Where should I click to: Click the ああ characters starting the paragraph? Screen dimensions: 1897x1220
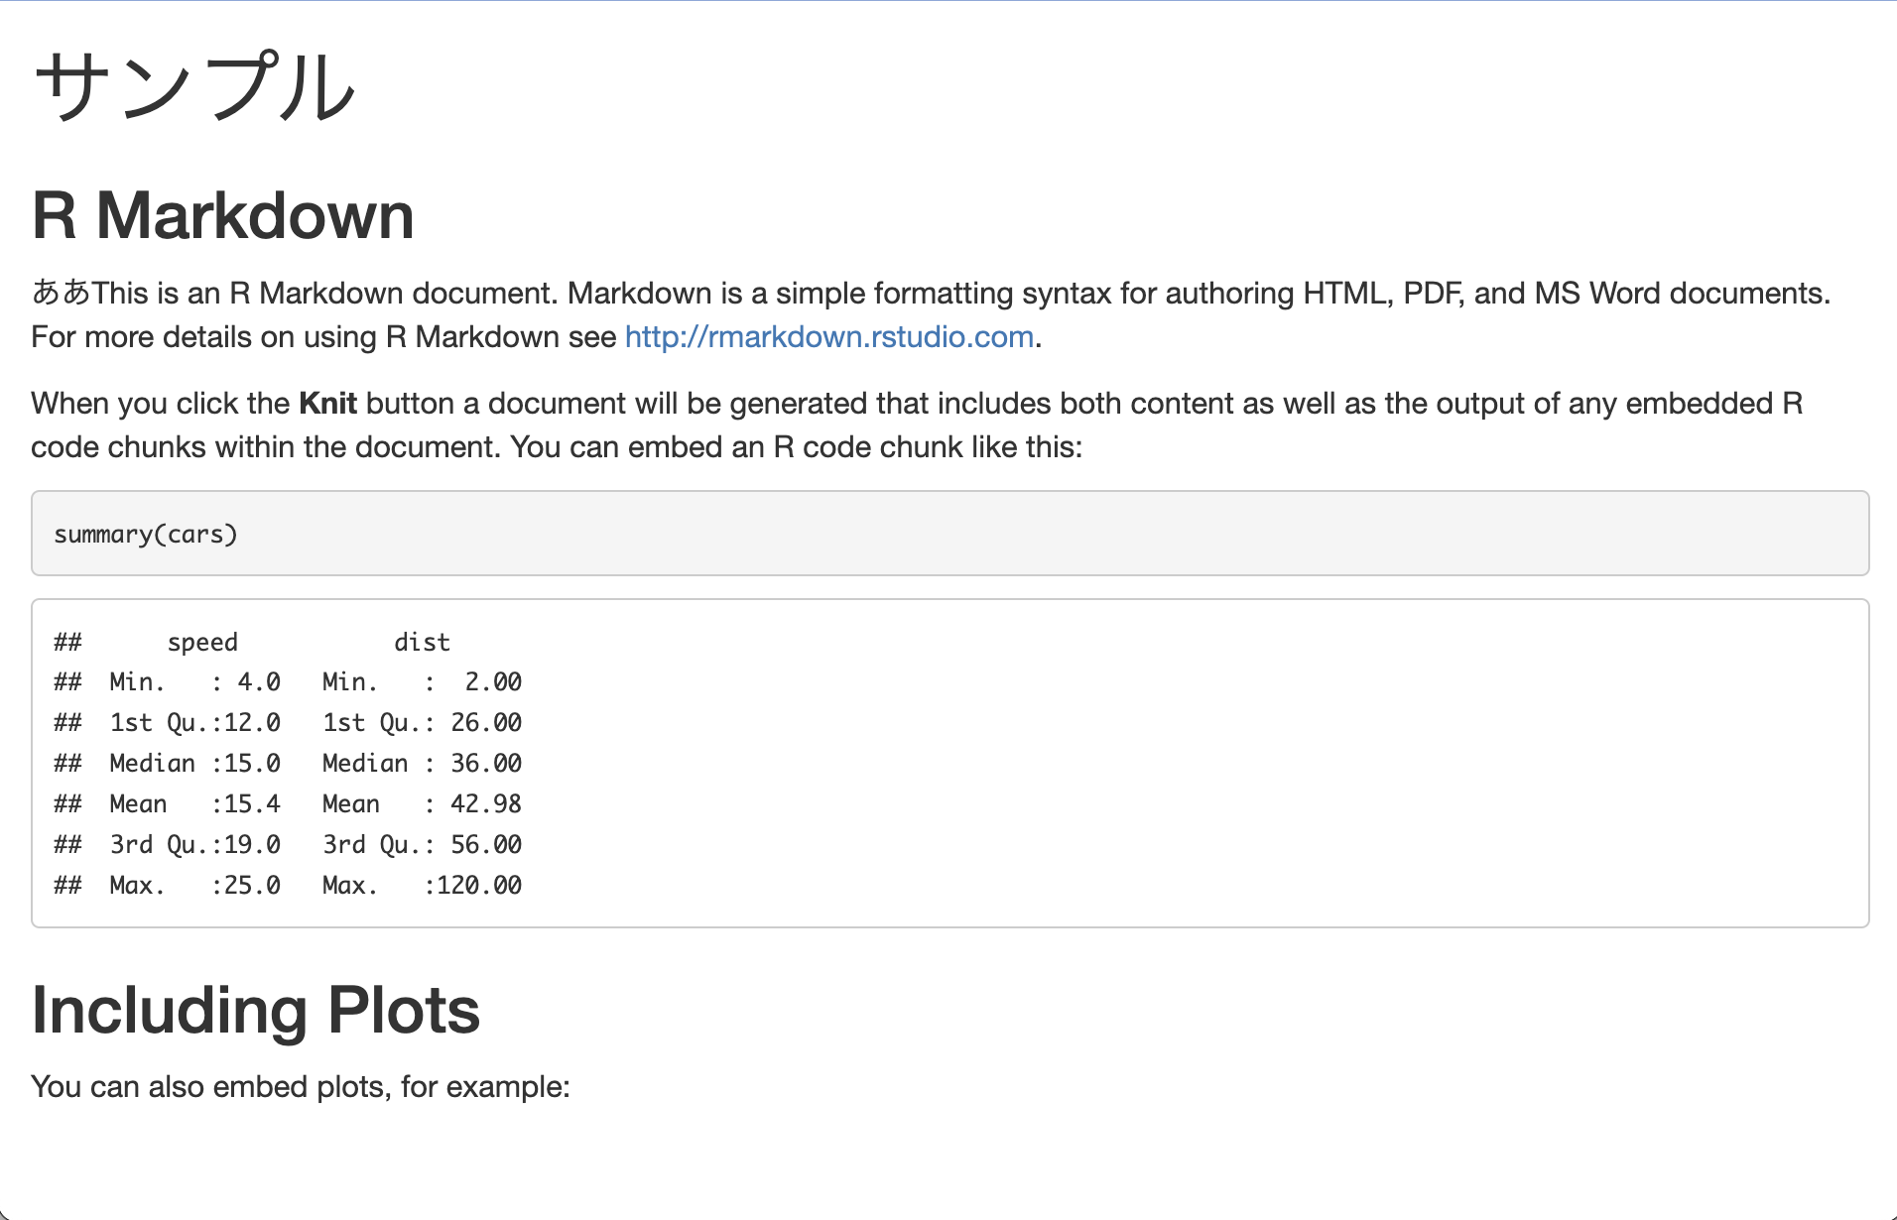(62, 293)
